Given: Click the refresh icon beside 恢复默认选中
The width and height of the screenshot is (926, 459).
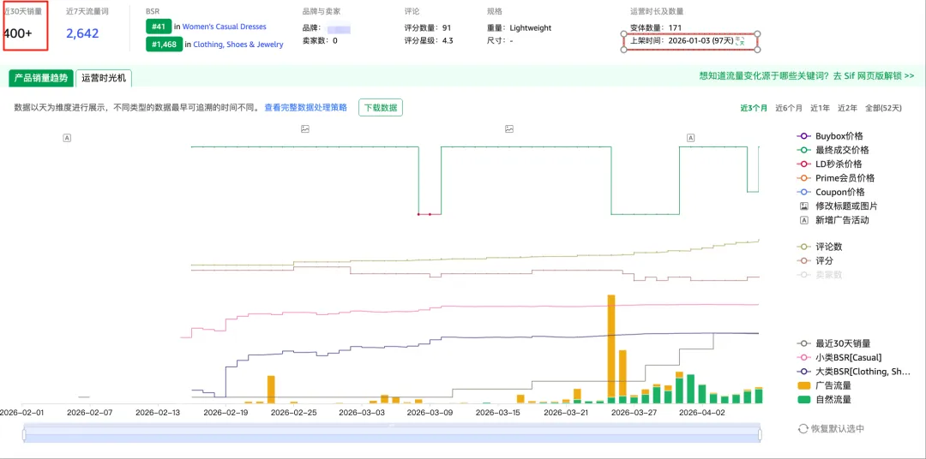Looking at the screenshot, I should [x=803, y=429].
